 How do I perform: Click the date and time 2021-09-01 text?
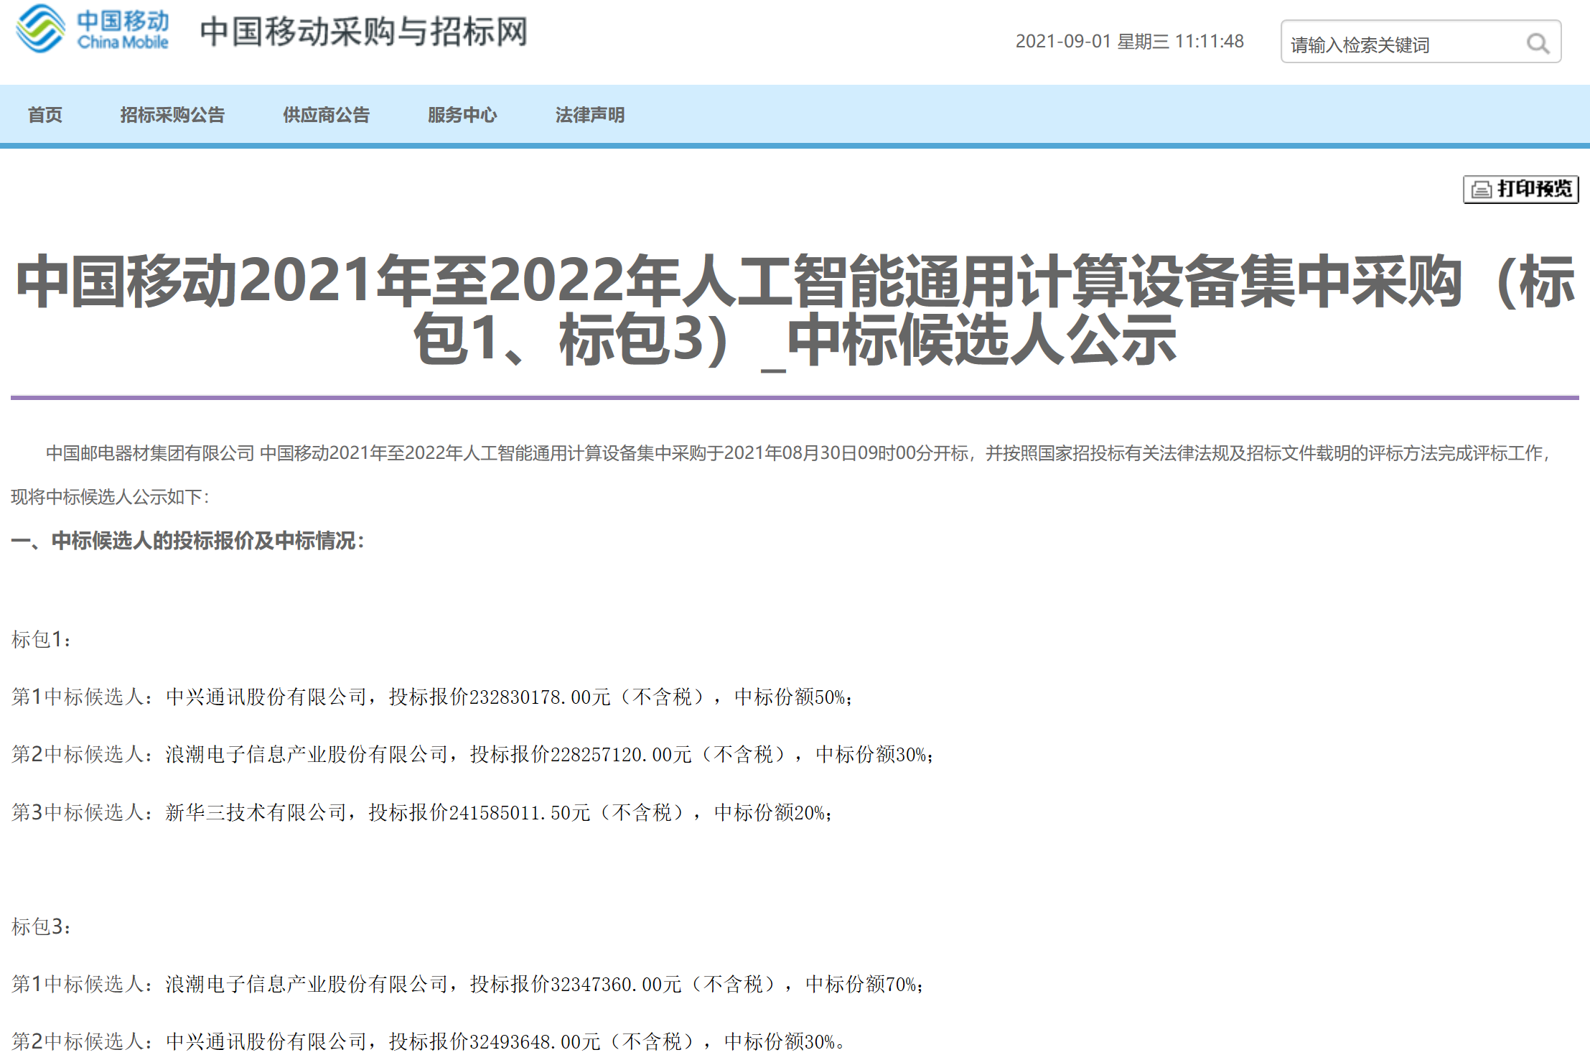1129,42
